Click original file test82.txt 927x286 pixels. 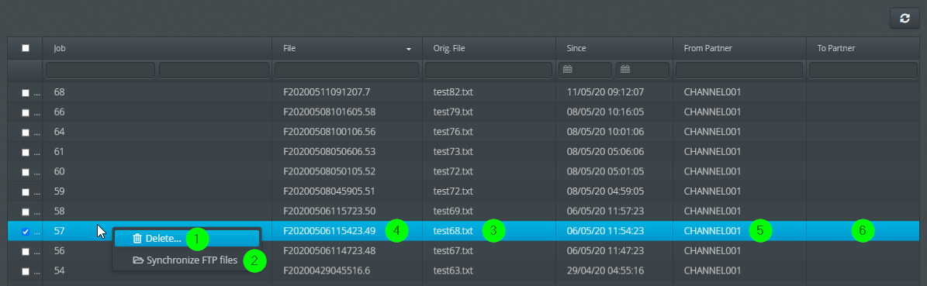click(x=453, y=92)
